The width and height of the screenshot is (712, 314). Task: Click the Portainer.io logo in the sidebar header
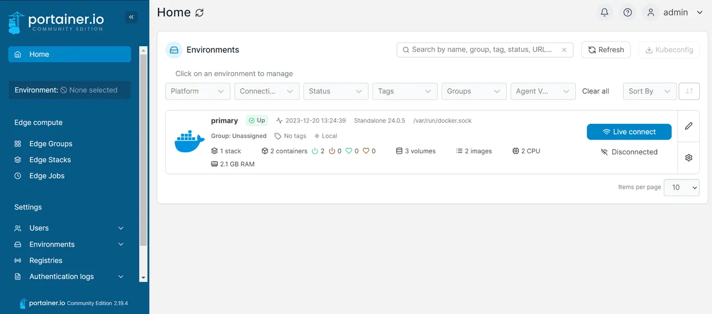(x=56, y=22)
